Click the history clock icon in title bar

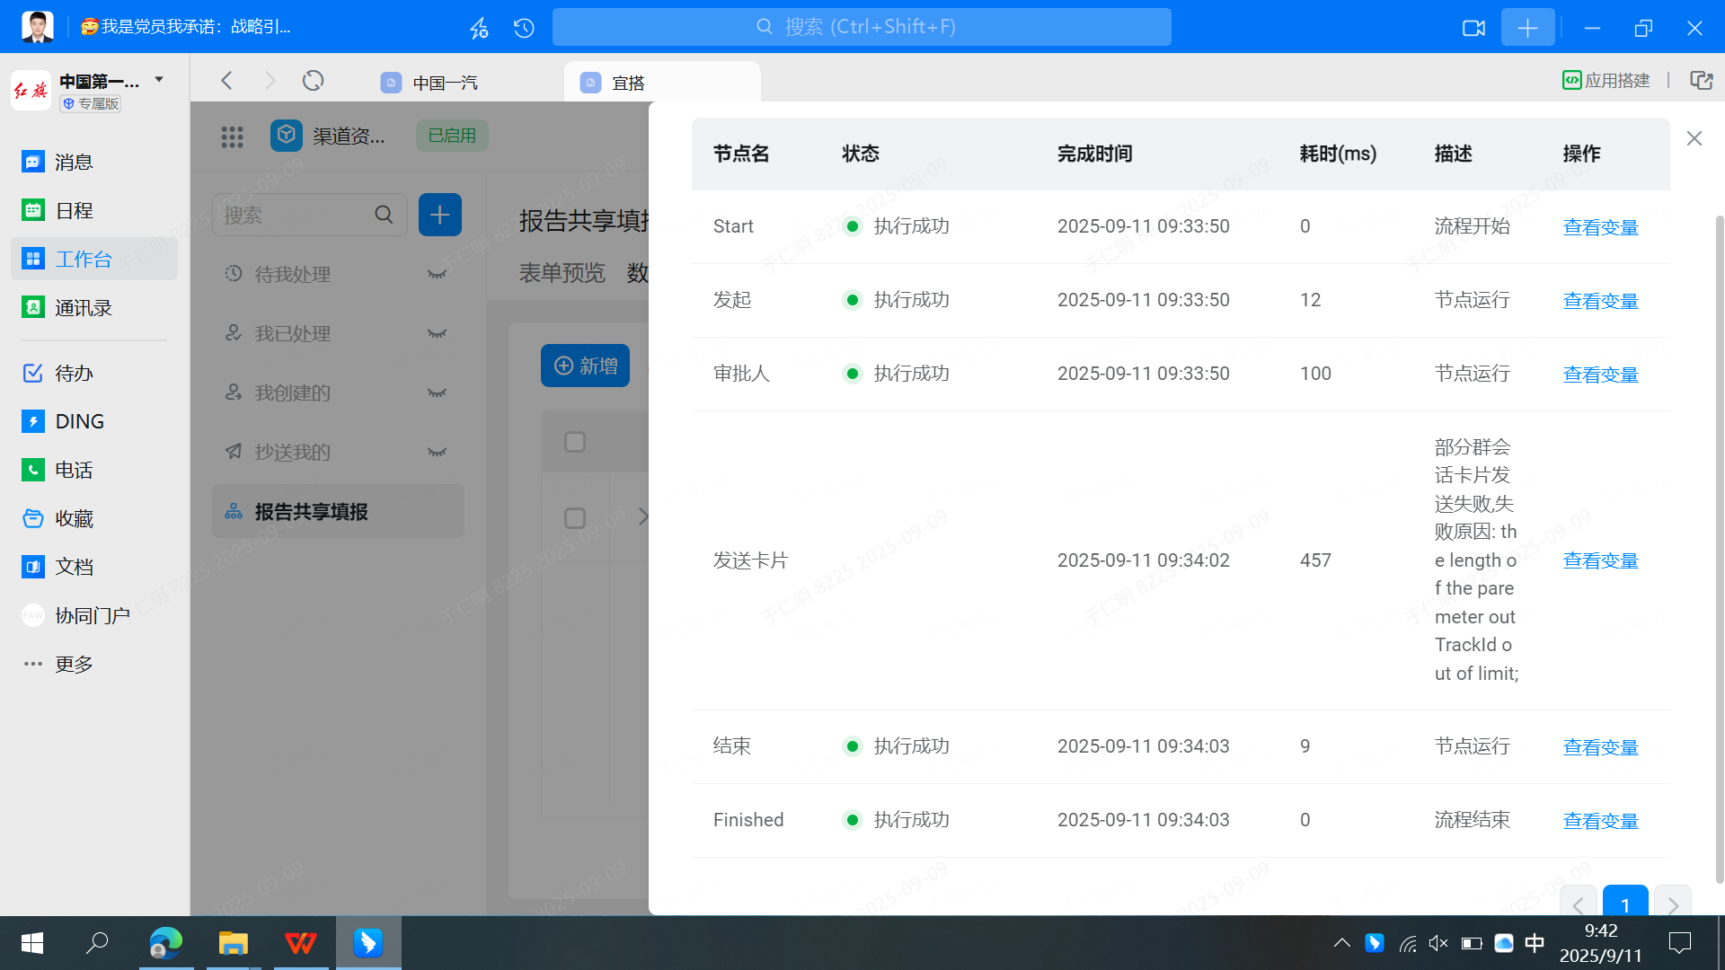click(524, 28)
